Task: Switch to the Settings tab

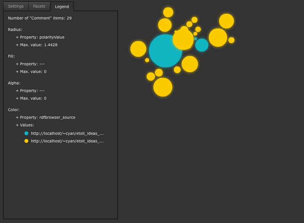Action: (x=16, y=6)
